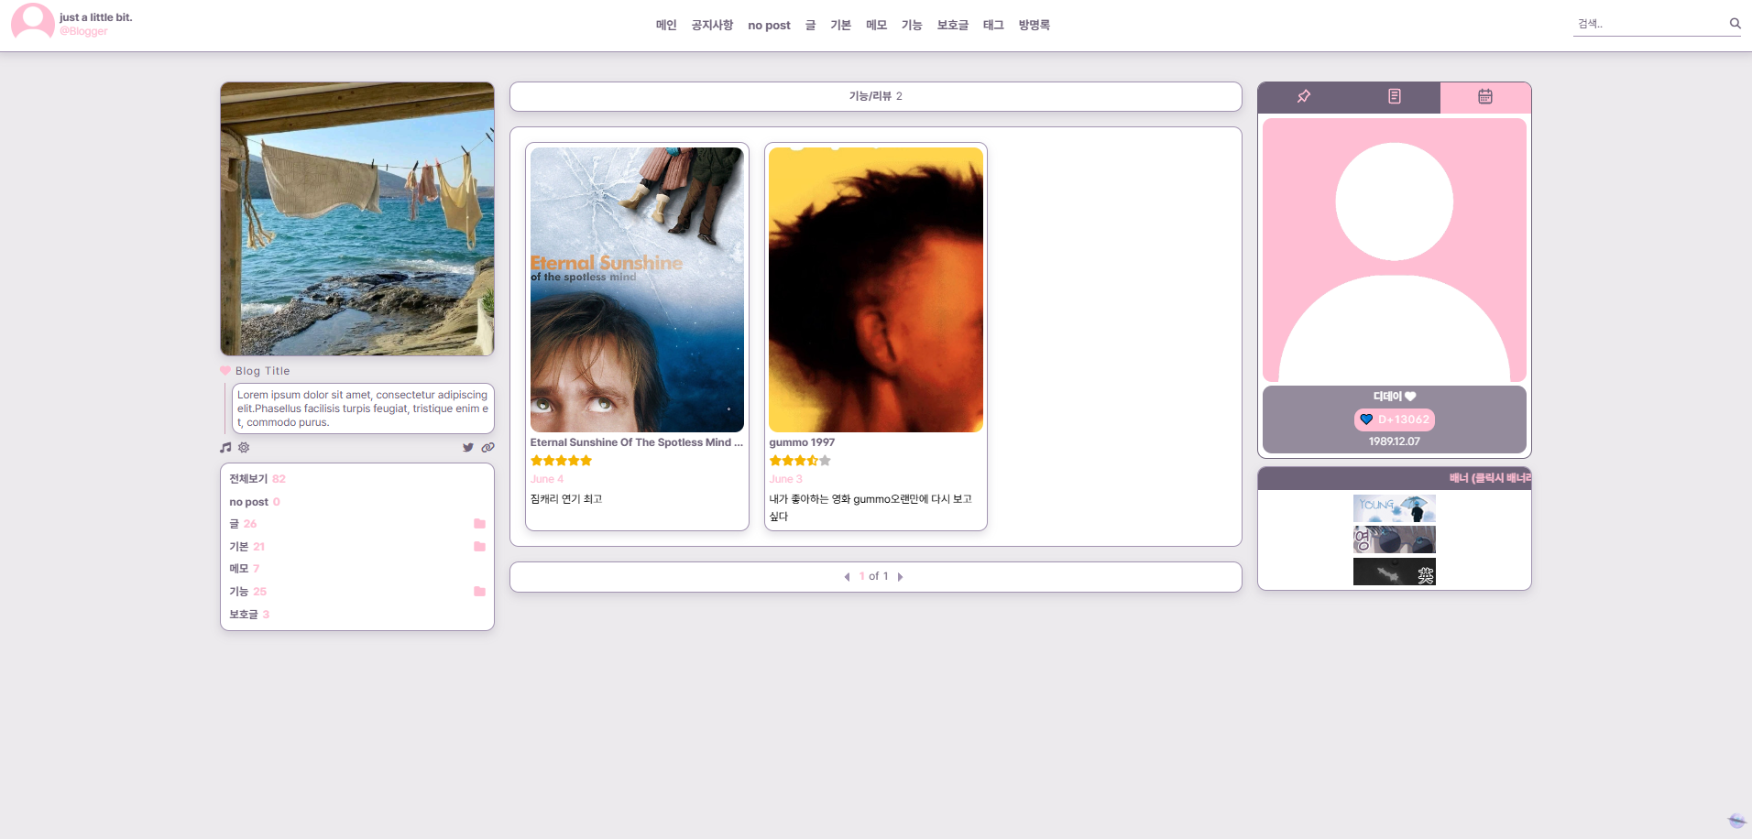Open the 글 menu item

[x=810, y=26]
